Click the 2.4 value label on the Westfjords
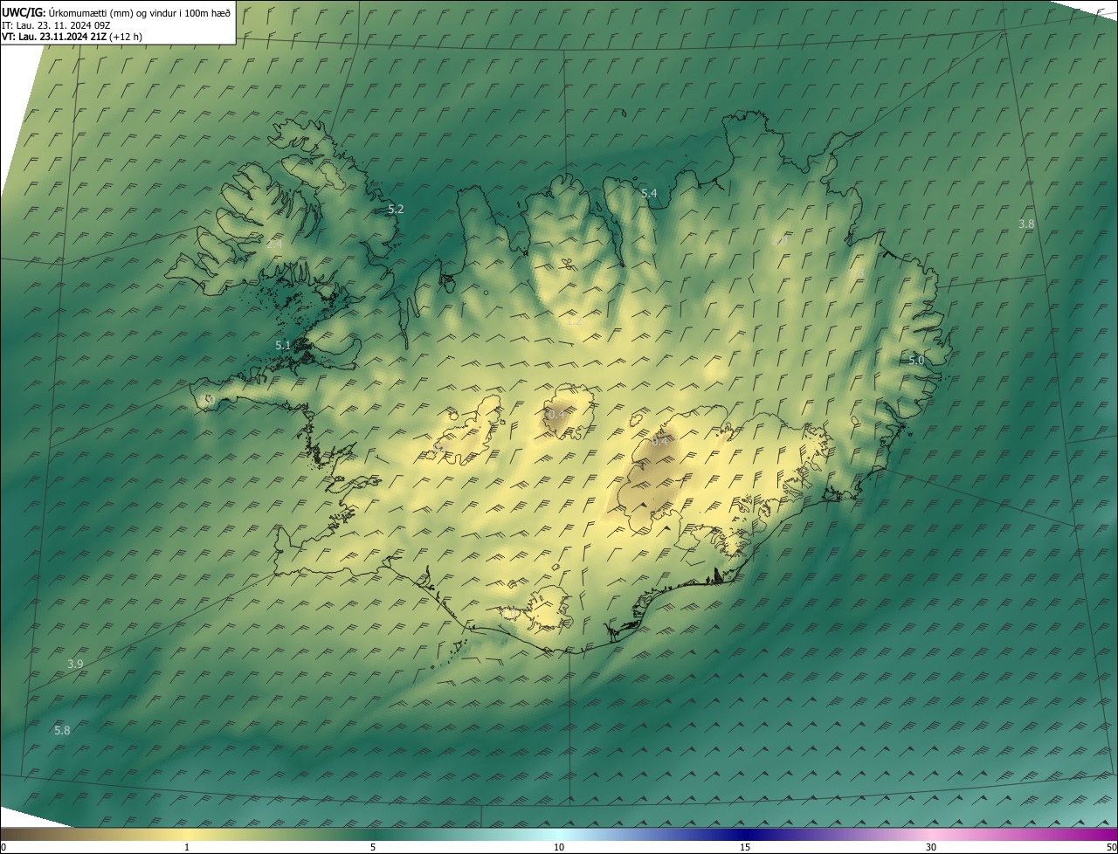1118x854 pixels. coord(274,244)
